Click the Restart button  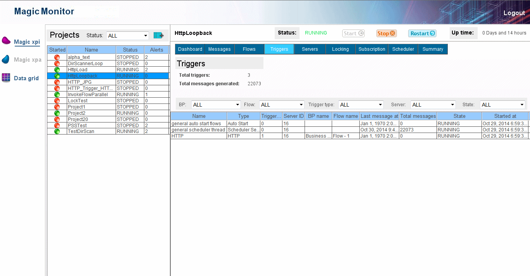[x=423, y=33]
